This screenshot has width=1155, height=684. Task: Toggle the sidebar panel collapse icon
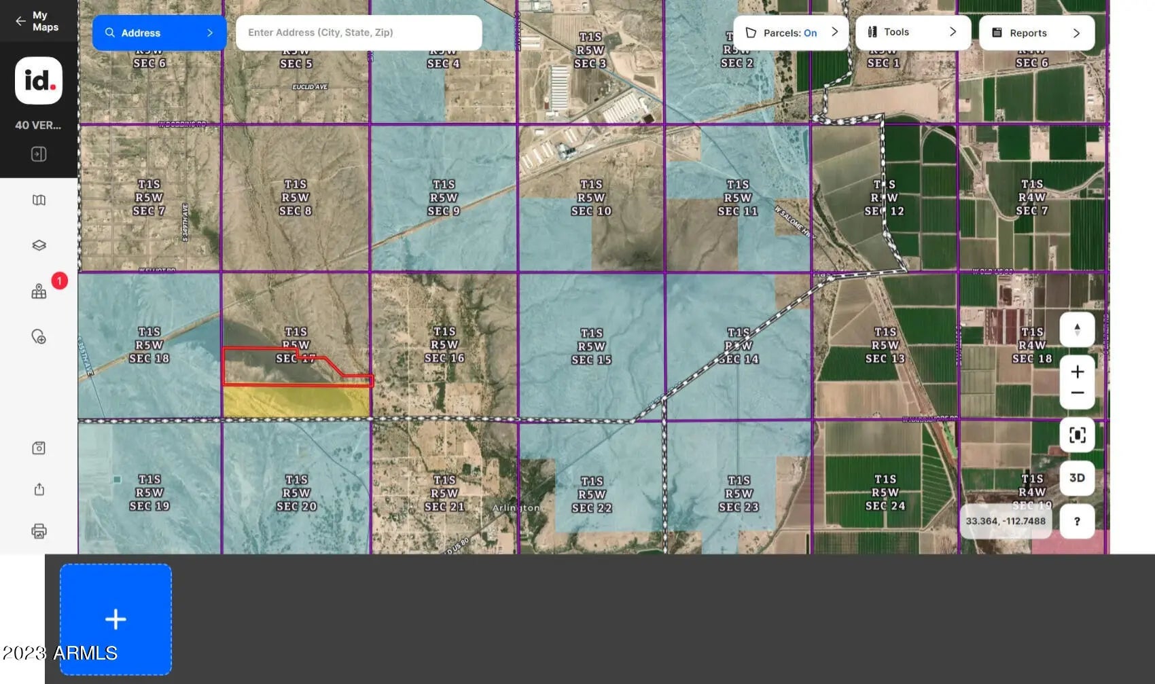tap(39, 154)
